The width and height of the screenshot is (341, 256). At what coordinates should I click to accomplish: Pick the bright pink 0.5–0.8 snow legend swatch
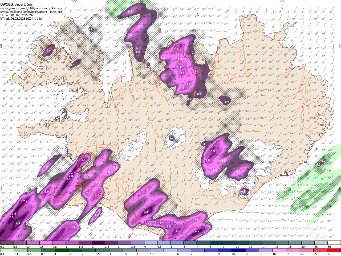[46, 243]
